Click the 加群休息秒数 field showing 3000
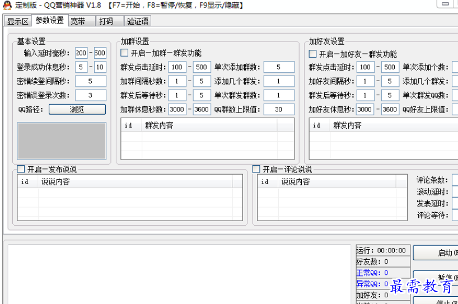This screenshot has width=458, height=304. click(x=177, y=109)
